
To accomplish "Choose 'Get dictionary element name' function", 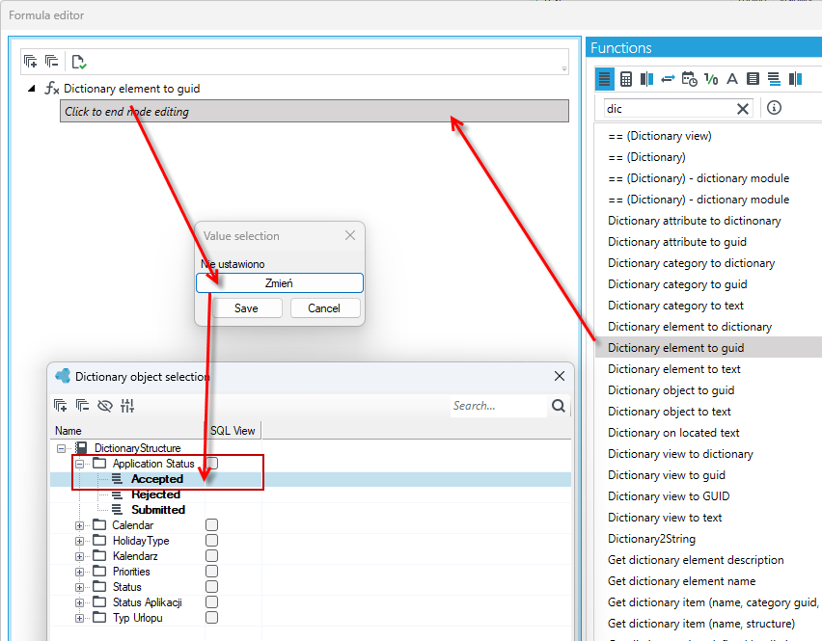I will tap(681, 581).
